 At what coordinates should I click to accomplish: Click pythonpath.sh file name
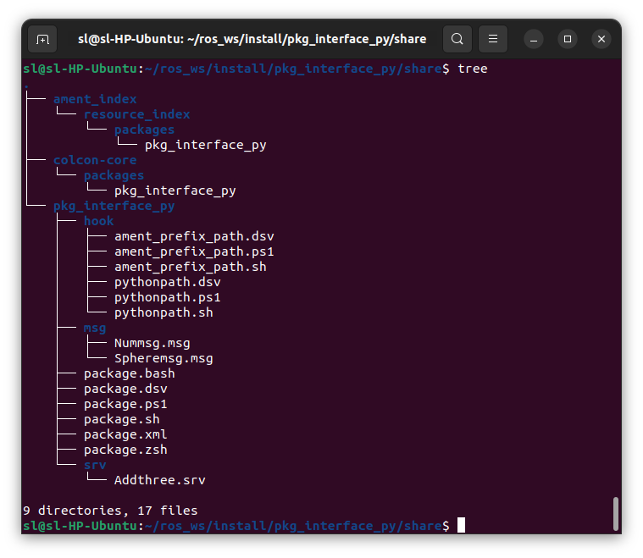click(164, 312)
